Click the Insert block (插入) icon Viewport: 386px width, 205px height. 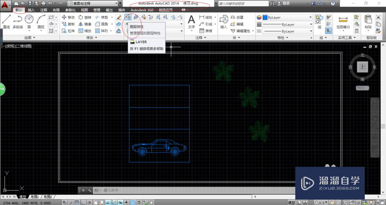pos(224,21)
